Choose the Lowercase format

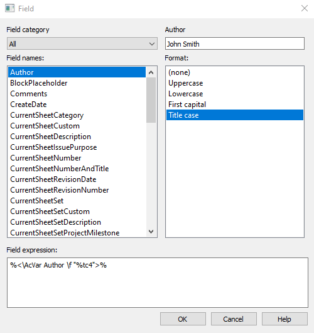[235, 94]
